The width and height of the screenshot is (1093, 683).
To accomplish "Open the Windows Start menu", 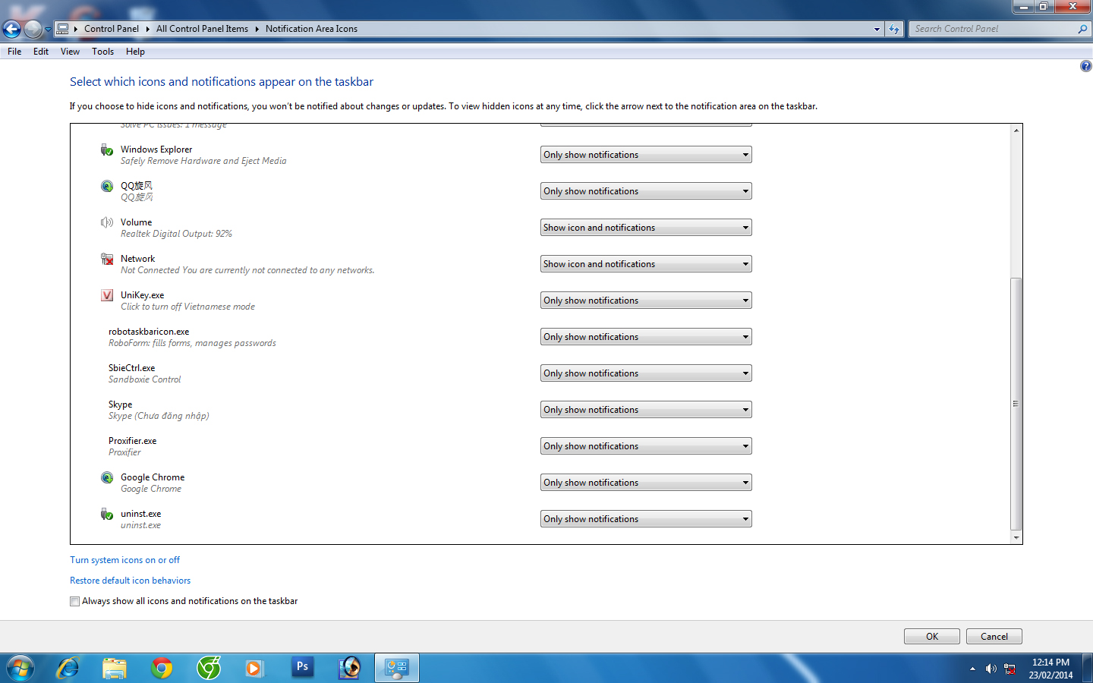I will tap(20, 668).
